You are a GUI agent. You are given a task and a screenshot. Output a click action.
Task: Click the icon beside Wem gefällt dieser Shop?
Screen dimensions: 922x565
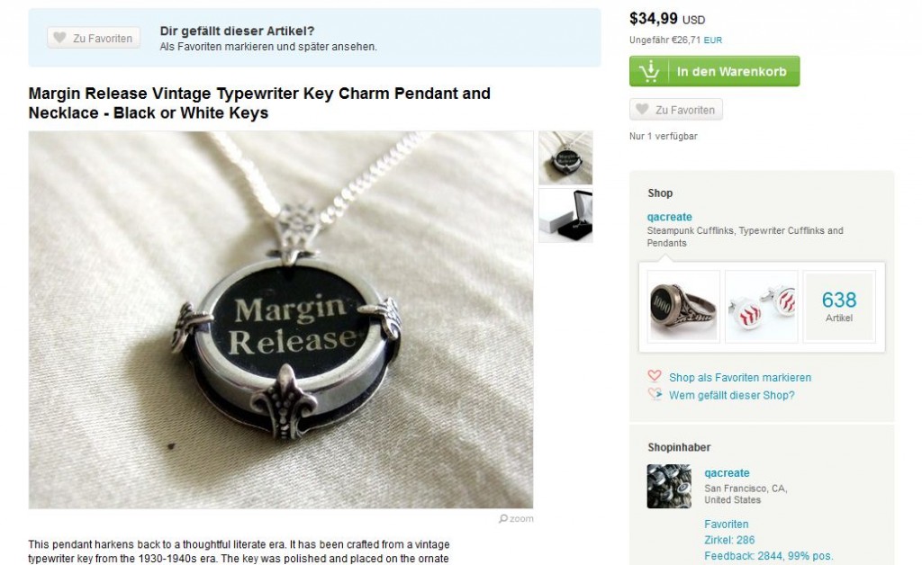click(655, 394)
